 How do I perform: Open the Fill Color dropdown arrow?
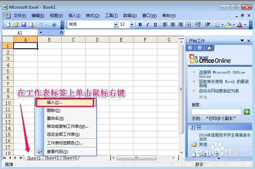tap(234, 25)
